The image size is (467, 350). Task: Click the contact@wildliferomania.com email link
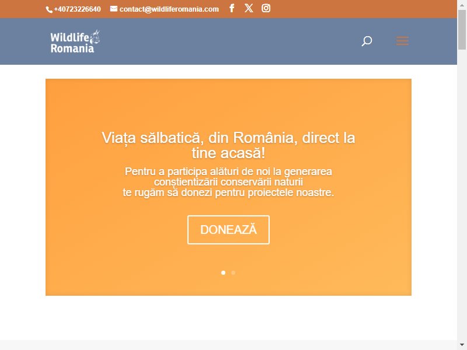click(x=169, y=9)
